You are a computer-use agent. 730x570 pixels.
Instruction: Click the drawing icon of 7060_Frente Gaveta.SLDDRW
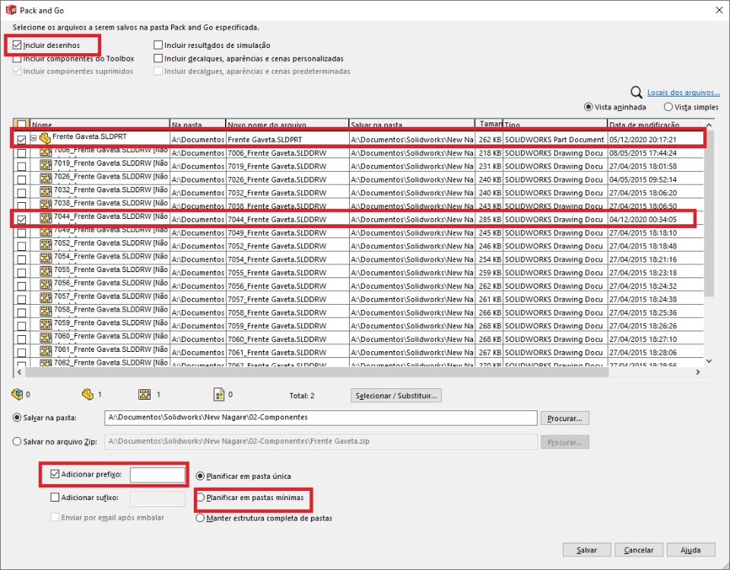click(x=45, y=337)
